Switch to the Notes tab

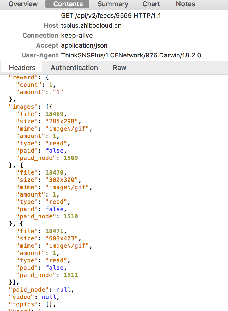[185, 4]
